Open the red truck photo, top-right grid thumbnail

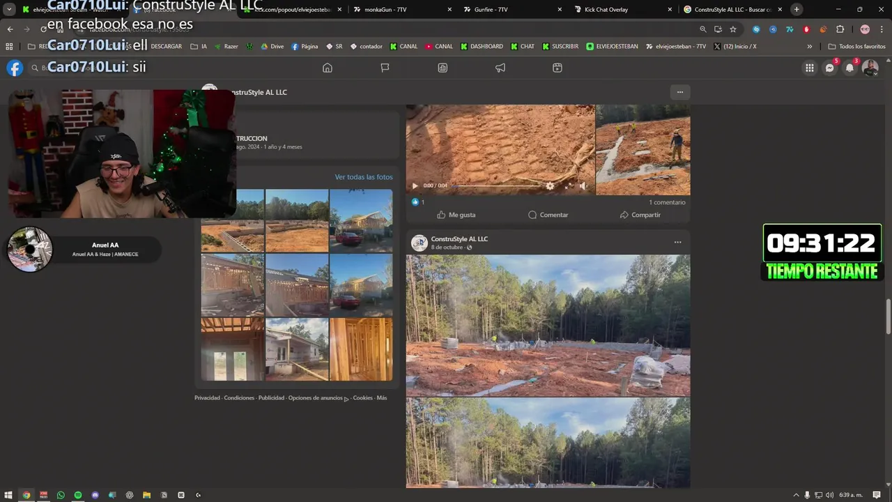click(x=361, y=220)
